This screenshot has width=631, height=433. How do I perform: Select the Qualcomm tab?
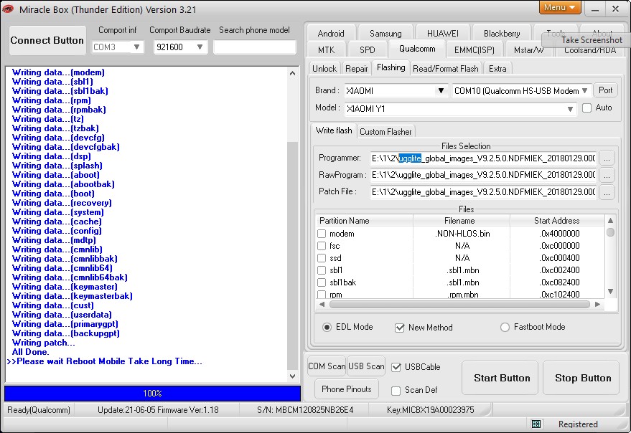[x=417, y=49]
